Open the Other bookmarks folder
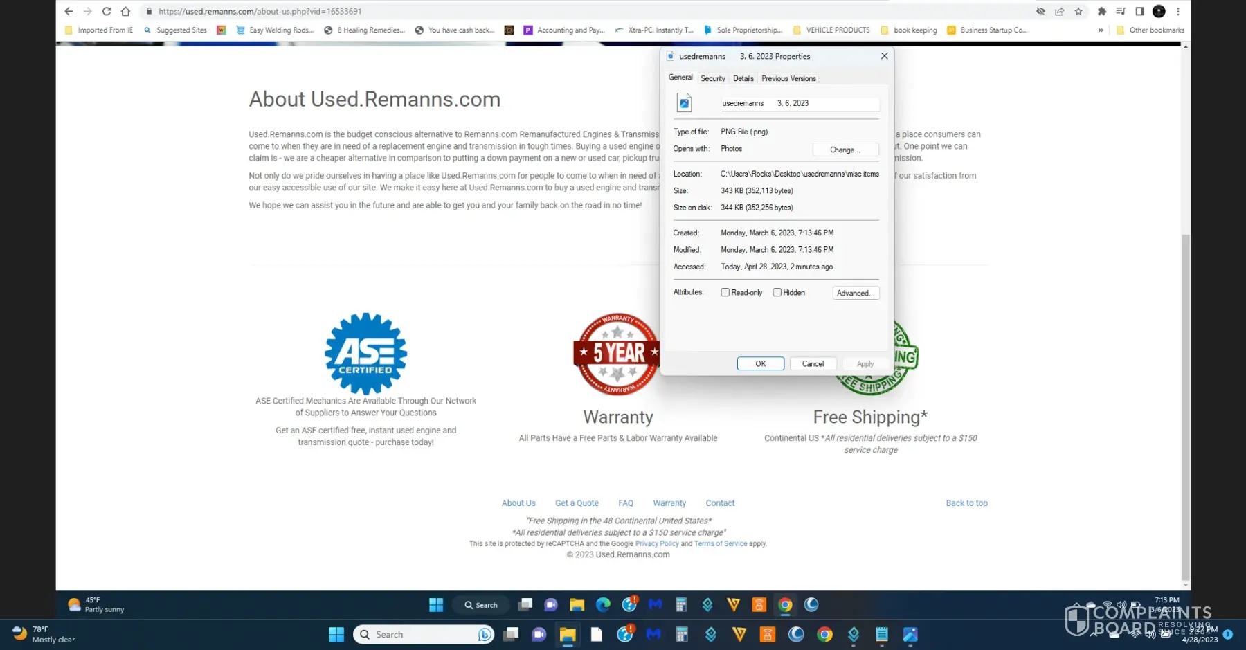The width and height of the screenshot is (1246, 650). click(1150, 30)
